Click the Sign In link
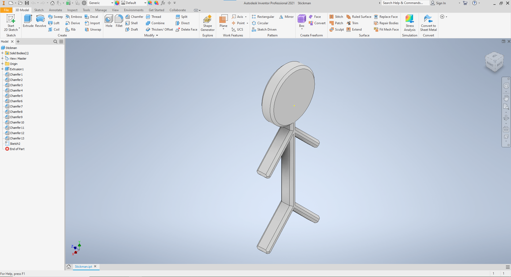Screen dimensions: 511x277 (442, 3)
